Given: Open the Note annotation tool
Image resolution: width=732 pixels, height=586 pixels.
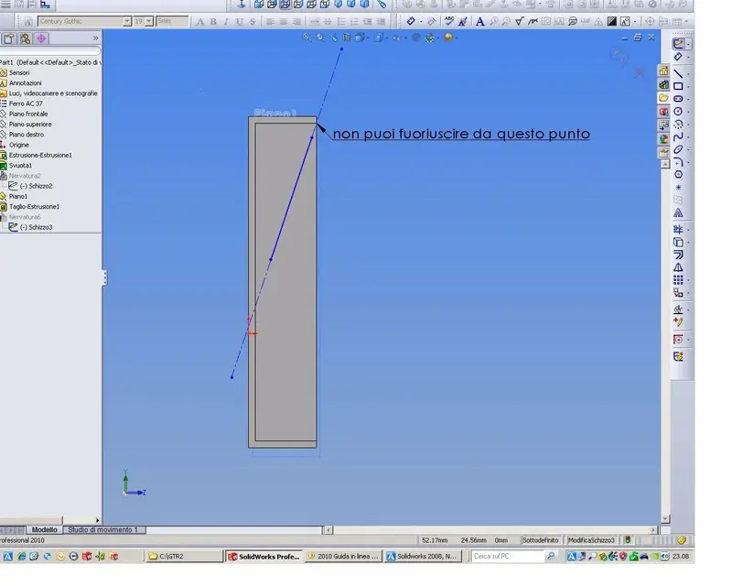Looking at the screenshot, I should pyautogui.click(x=479, y=21).
